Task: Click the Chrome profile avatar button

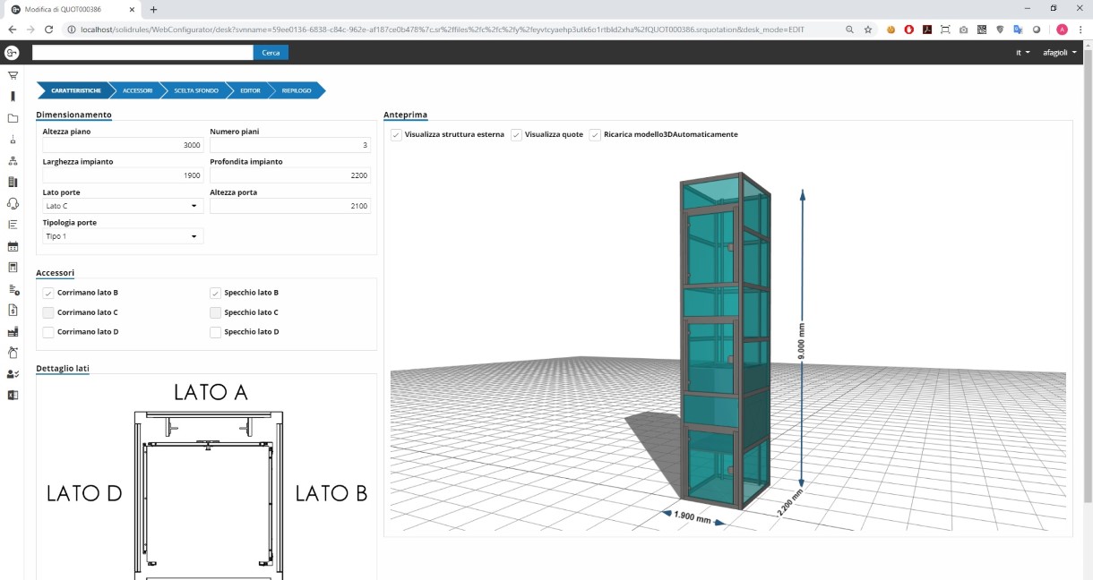Action: point(1062,30)
